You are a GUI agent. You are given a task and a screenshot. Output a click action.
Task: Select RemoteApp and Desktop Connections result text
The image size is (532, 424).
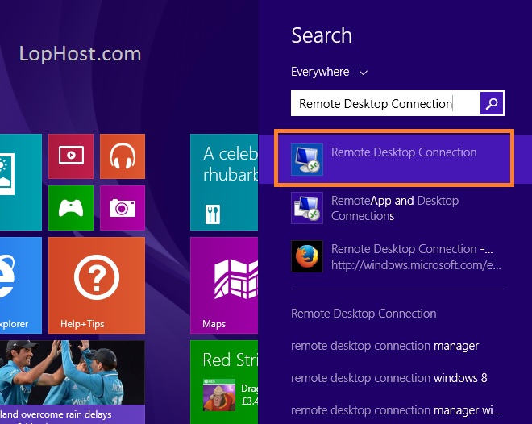395,208
